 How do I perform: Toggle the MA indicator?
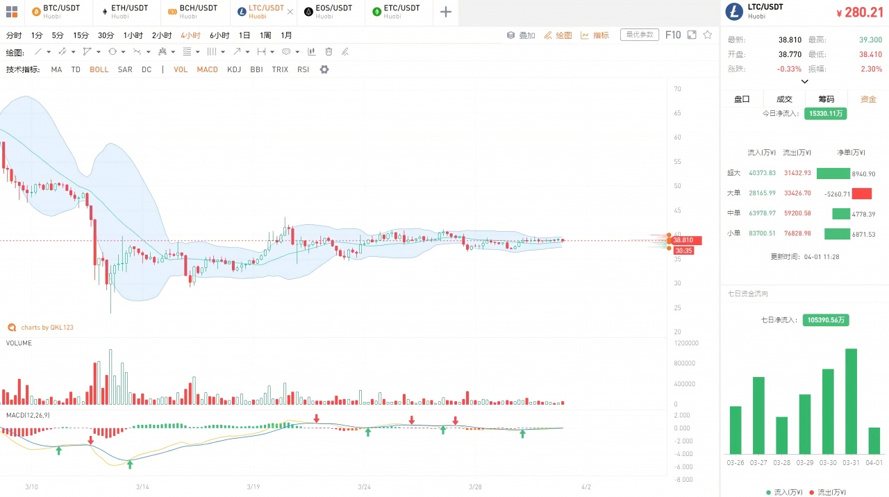point(56,69)
